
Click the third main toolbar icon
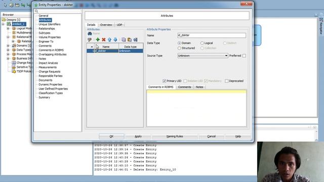[x=17, y=5]
